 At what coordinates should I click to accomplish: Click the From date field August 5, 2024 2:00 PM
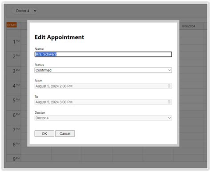103,86
